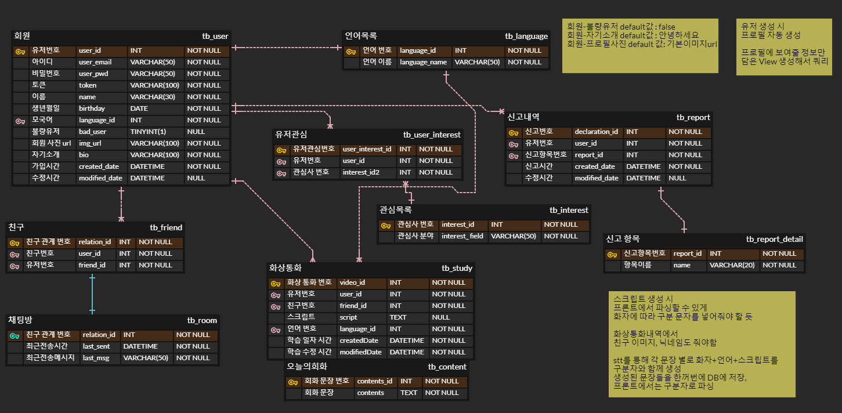The width and height of the screenshot is (842, 413).
Task: Select the tb_room table name
Action: (202, 320)
